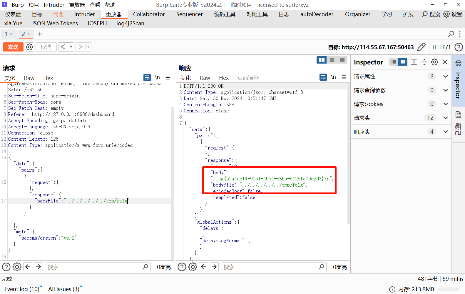
Task: Select request Hex view tab
Action: 48,78
